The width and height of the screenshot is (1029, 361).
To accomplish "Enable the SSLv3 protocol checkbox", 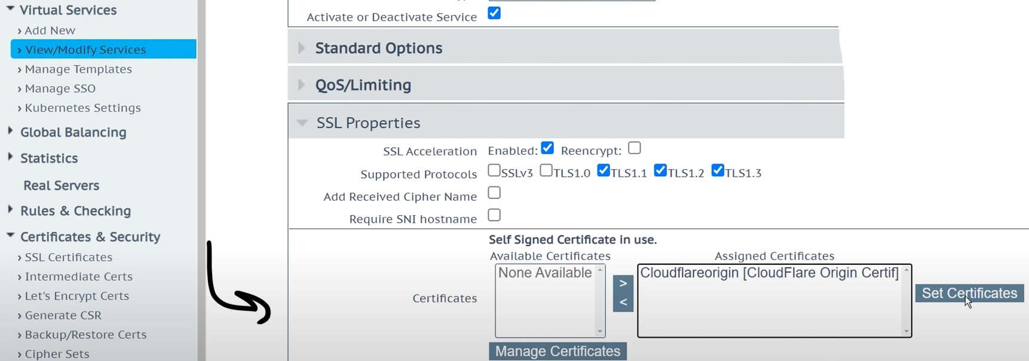I will click(x=494, y=171).
